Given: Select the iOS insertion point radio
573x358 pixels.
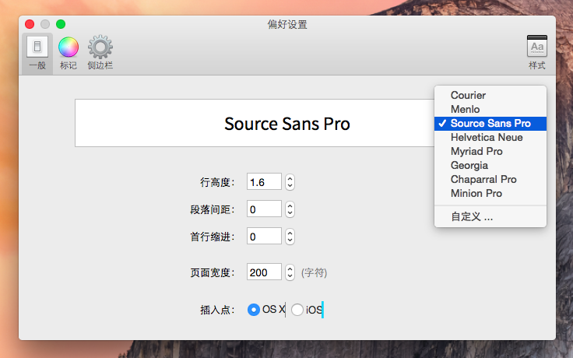Looking at the screenshot, I should pyautogui.click(x=297, y=310).
